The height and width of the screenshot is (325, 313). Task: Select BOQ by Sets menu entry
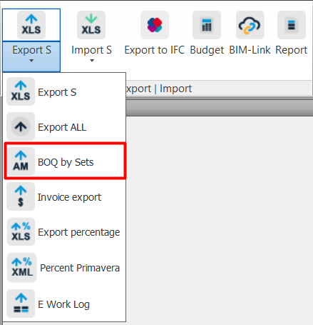click(65, 161)
